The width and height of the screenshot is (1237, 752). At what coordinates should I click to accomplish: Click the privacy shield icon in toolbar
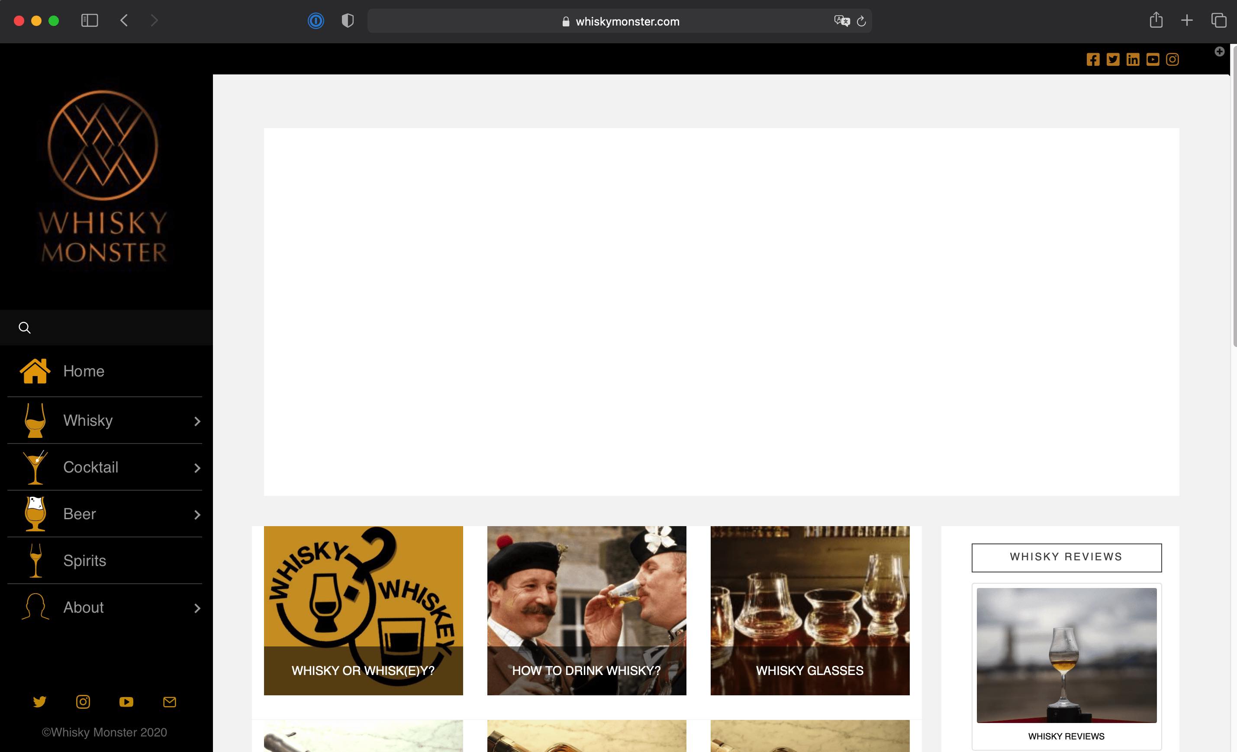click(x=348, y=21)
